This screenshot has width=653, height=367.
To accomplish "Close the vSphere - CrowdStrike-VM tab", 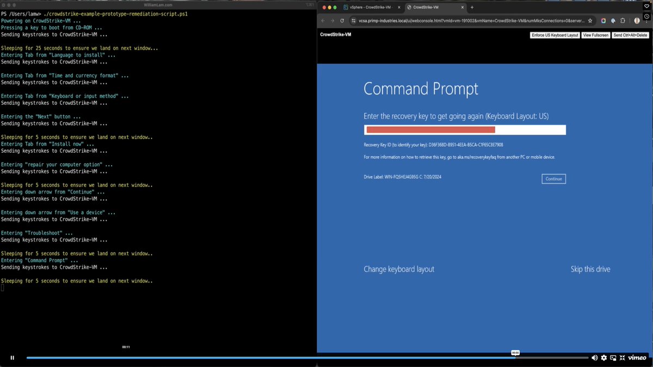I will tap(399, 7).
